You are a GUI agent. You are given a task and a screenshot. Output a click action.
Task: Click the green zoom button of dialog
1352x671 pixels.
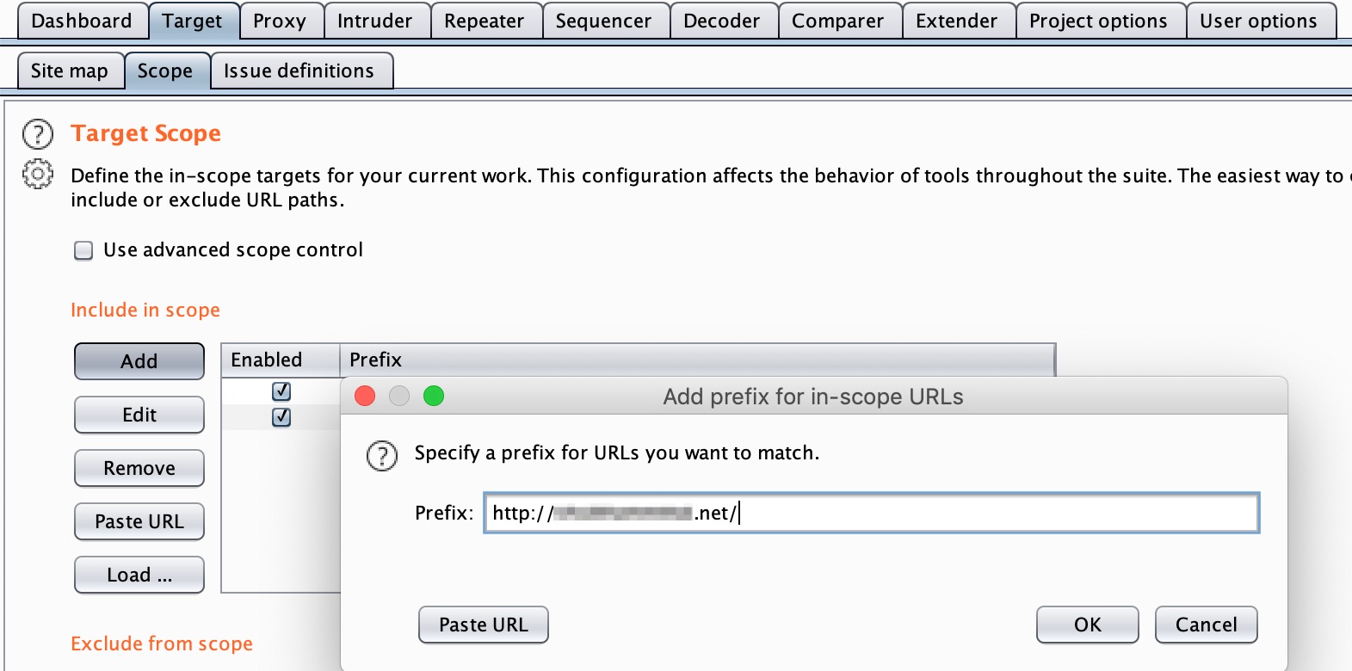tap(434, 396)
